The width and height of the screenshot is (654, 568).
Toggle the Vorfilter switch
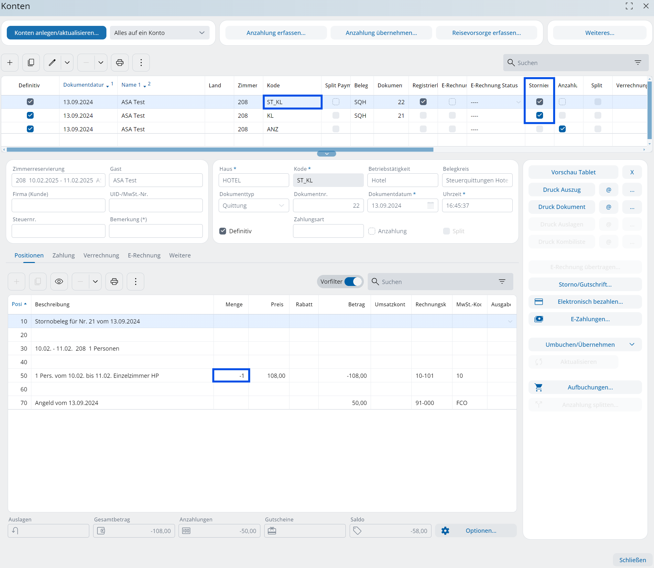(353, 281)
